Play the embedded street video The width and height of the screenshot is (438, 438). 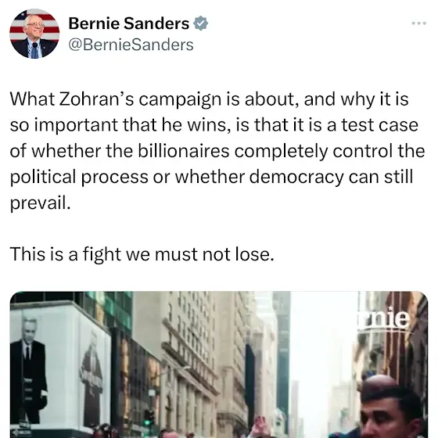pos(219,364)
